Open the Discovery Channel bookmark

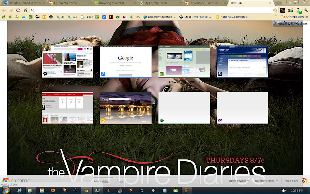pos(159,17)
